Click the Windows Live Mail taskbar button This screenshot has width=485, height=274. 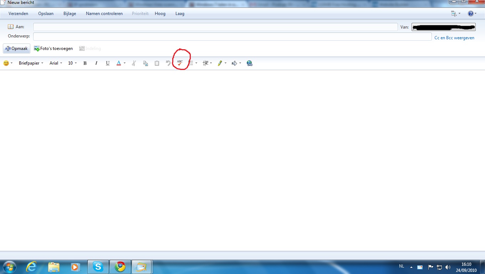[142, 267]
